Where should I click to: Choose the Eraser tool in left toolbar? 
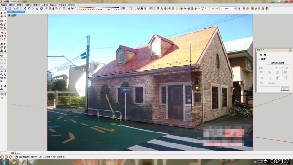tap(5, 16)
